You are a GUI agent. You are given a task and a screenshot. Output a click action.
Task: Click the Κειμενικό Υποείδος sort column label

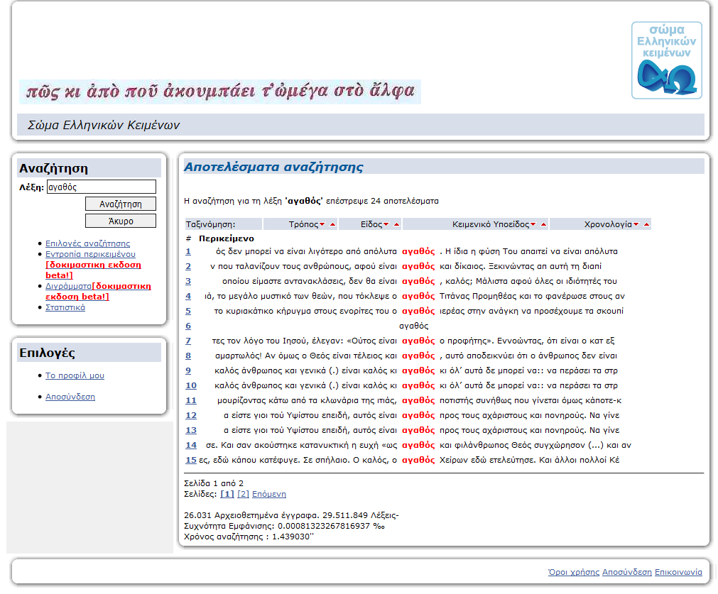[x=491, y=224]
